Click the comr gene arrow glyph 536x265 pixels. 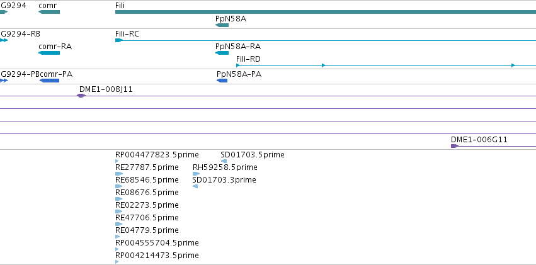coord(49,12)
